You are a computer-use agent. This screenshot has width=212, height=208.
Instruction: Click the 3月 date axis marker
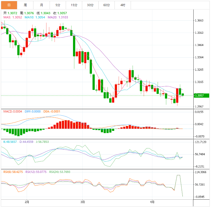[82, 202]
